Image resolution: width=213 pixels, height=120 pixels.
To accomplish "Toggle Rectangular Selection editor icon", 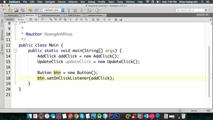I will tap(70, 19).
